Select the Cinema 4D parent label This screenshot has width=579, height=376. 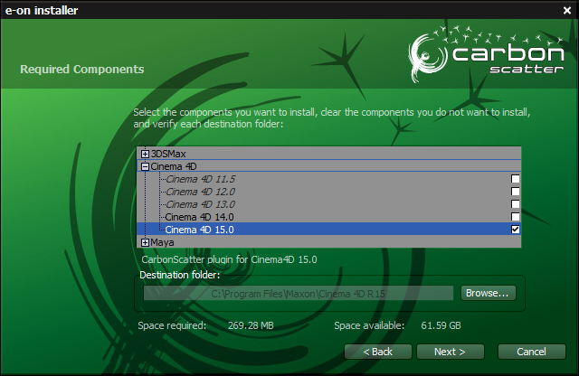coord(173,166)
